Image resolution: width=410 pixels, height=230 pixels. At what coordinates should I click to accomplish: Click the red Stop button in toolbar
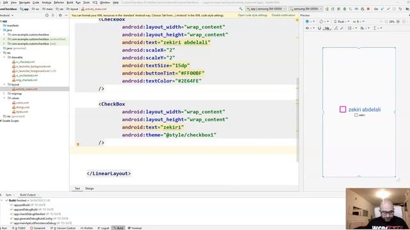coord(368,9)
